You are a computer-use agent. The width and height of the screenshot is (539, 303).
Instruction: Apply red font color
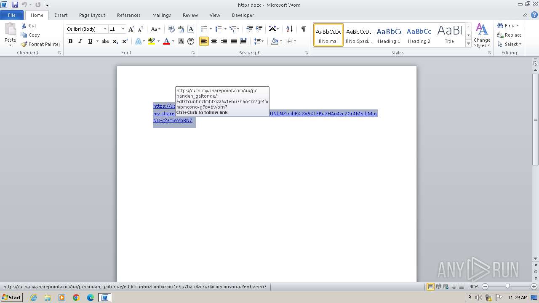[166, 41]
